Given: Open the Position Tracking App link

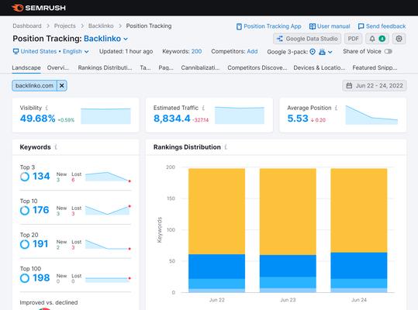Looking at the screenshot, I should (268, 26).
